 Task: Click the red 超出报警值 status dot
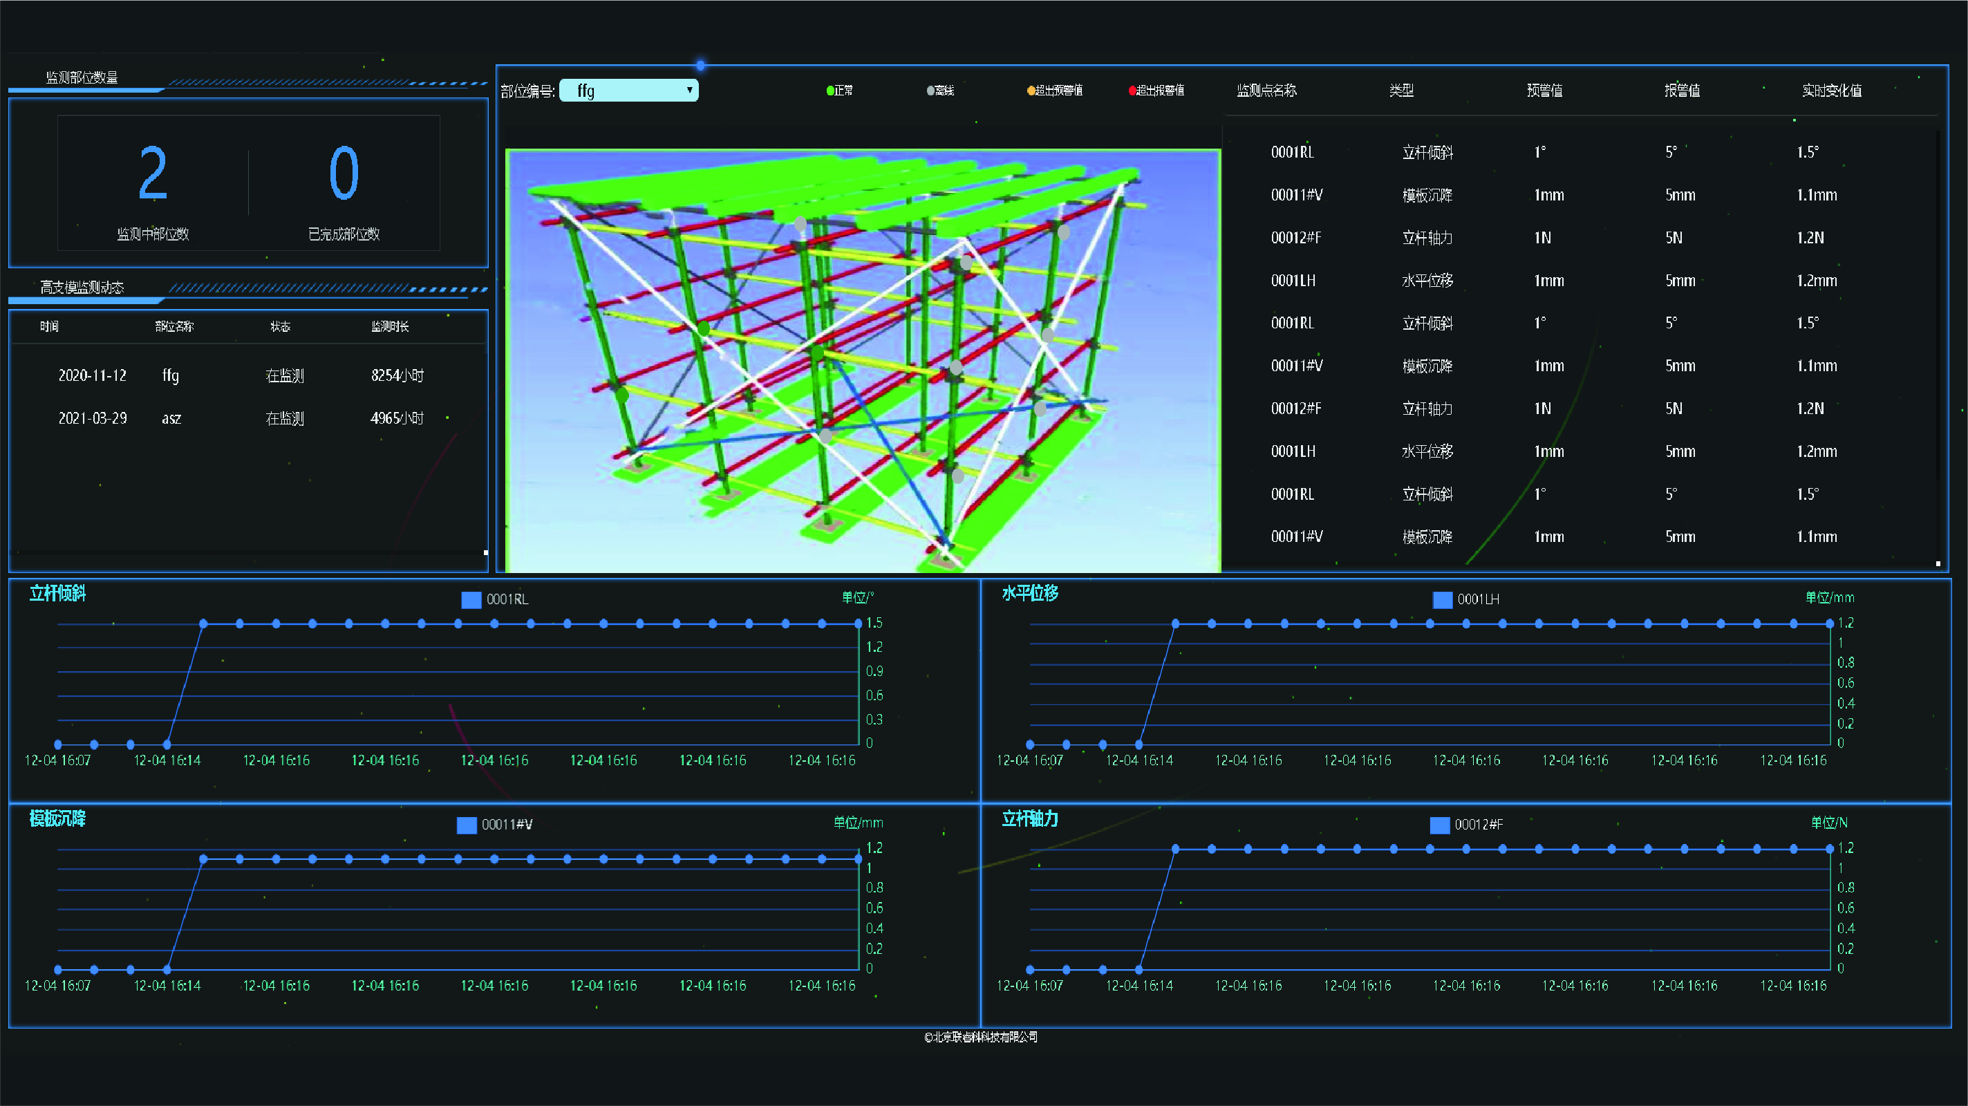click(x=1132, y=90)
